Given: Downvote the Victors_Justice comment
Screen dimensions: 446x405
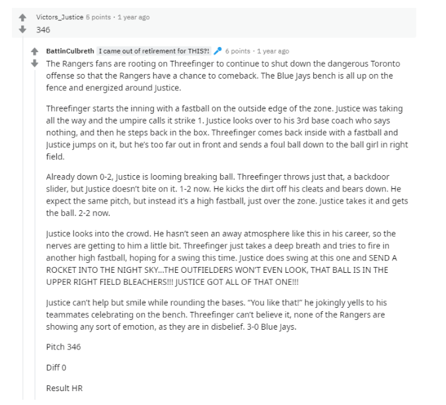Looking at the screenshot, I should [22, 29].
